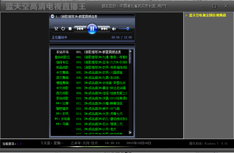Toggle shuffle with the crossed arrows icon

pos(56,29)
